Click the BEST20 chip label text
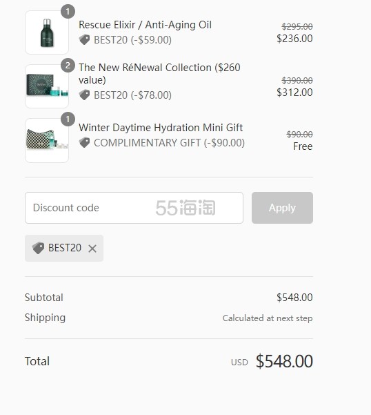This screenshot has height=415, width=371. pos(65,248)
